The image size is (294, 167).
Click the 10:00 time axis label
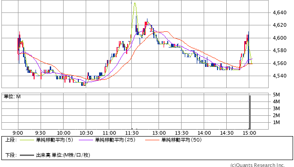(x=64, y=133)
